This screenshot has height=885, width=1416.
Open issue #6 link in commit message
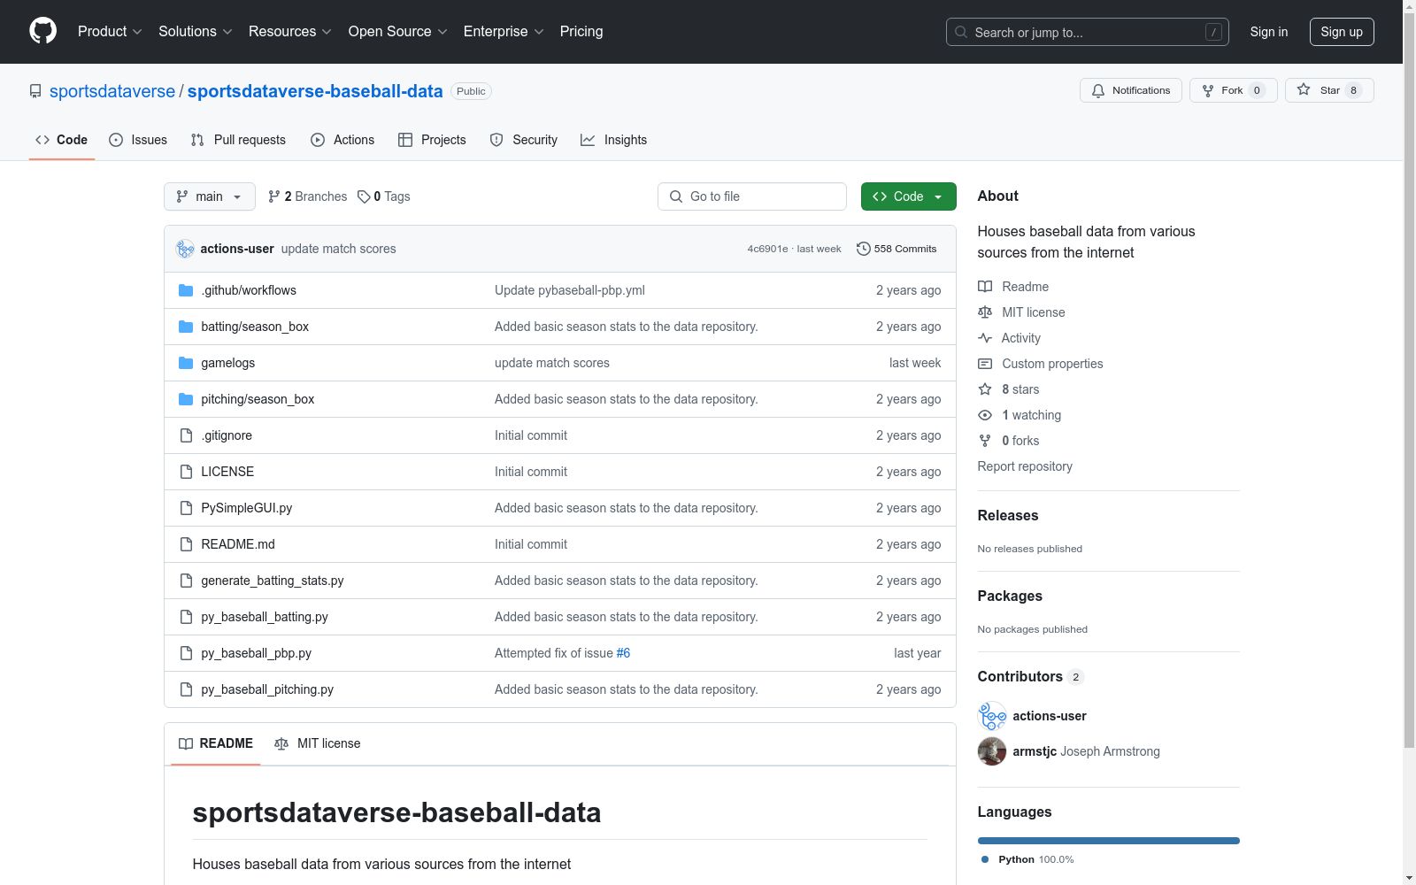[623, 653]
